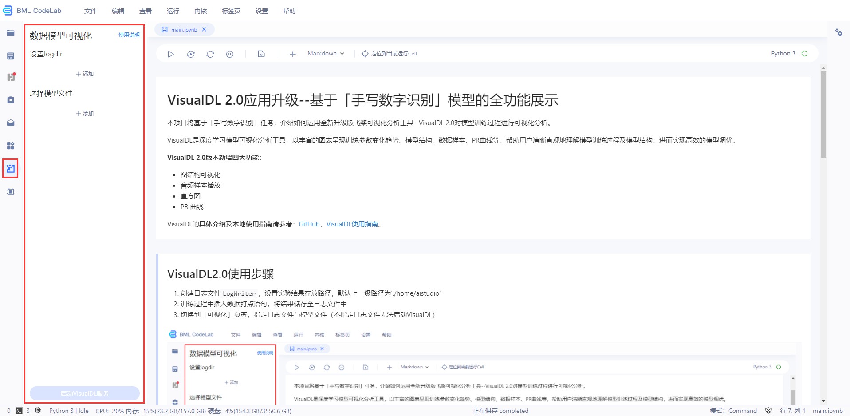The height and width of the screenshot is (416, 850).
Task: Add a new cell with plus icon
Action: (293, 54)
